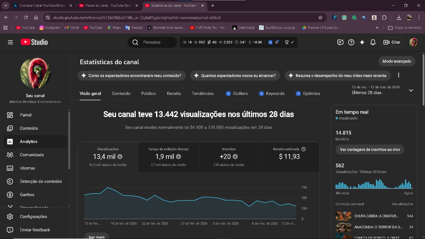Open the Ganhos dollar icon in sidebar
This screenshot has width=425, height=239.
coord(10,195)
